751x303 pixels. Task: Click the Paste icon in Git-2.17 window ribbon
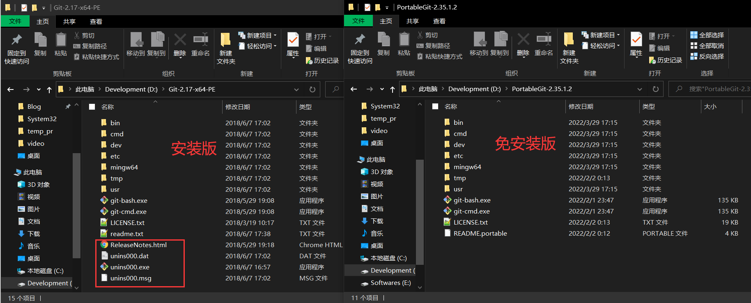(x=61, y=44)
